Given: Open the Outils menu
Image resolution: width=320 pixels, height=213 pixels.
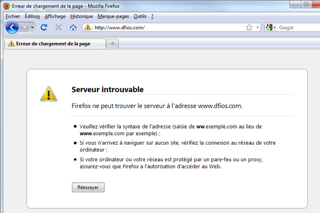Looking at the screenshot, I should pyautogui.click(x=140, y=16).
